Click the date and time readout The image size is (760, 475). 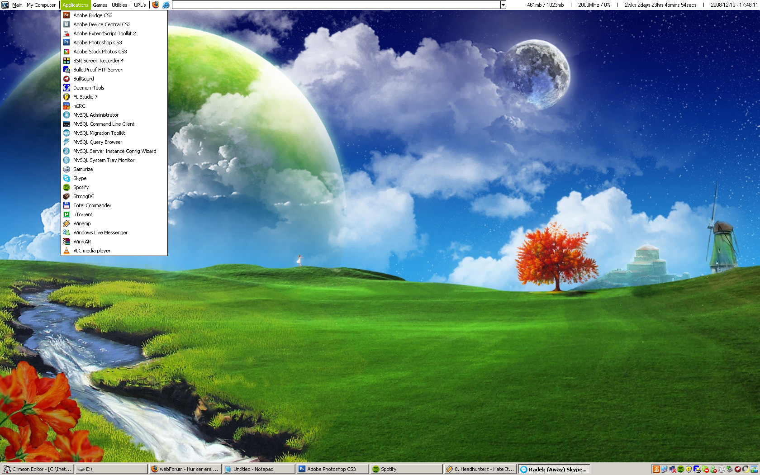pyautogui.click(x=734, y=5)
